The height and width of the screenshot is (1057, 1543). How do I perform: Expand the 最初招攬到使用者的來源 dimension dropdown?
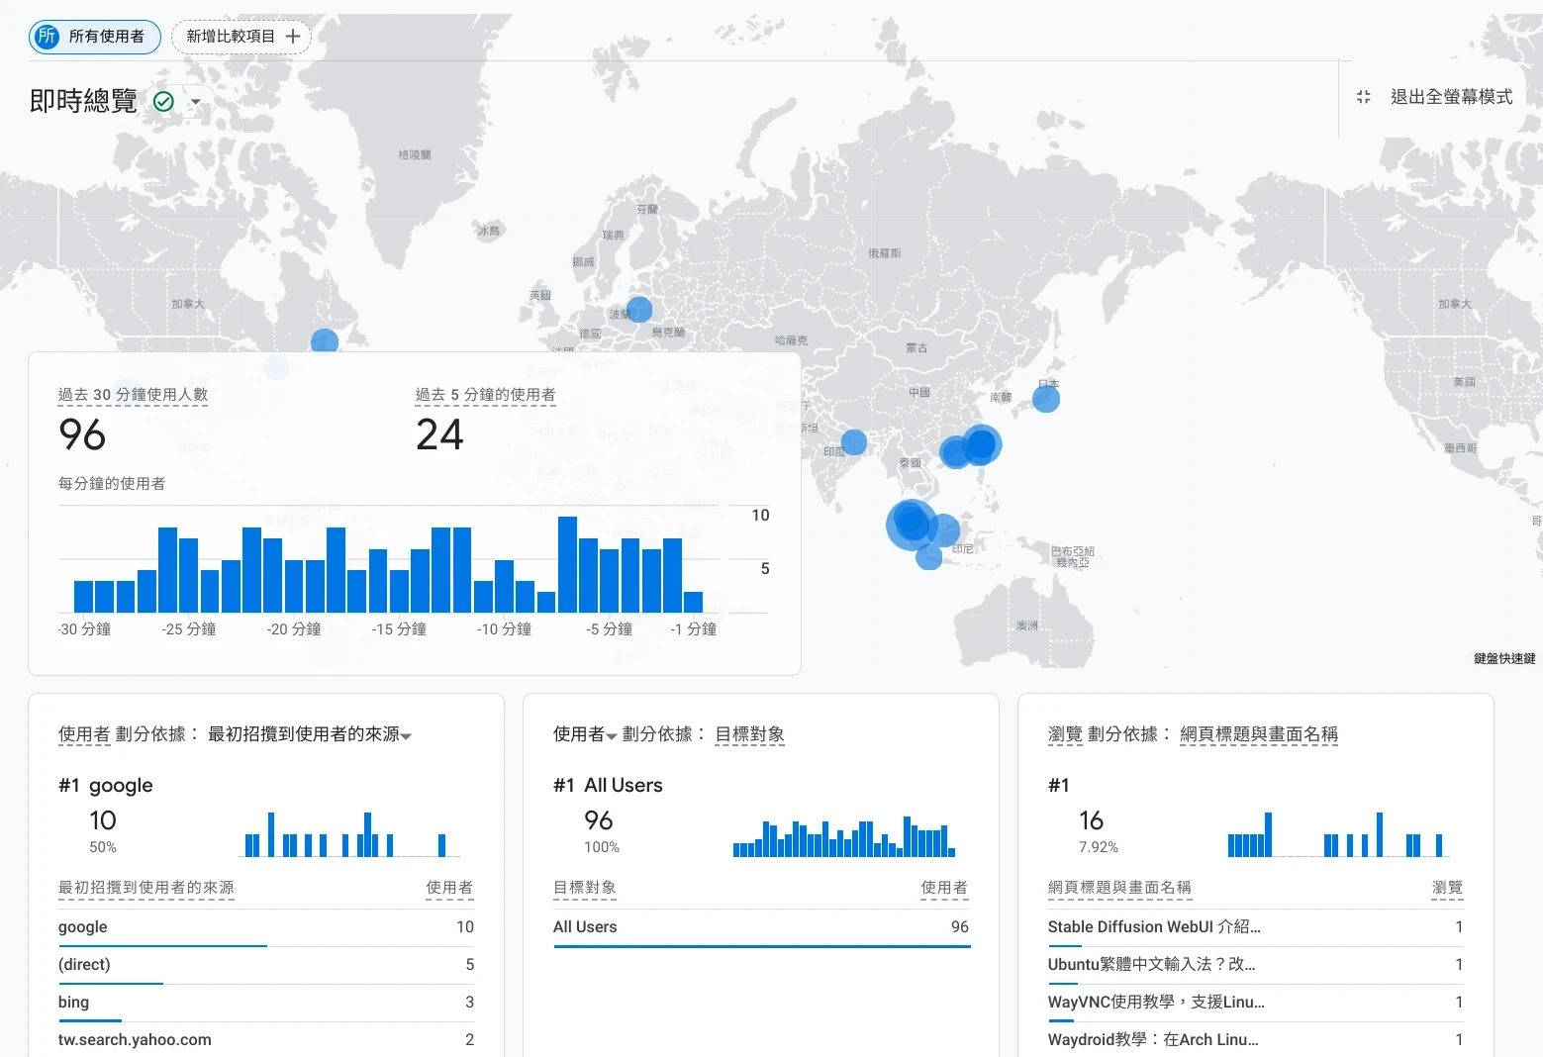tap(406, 735)
